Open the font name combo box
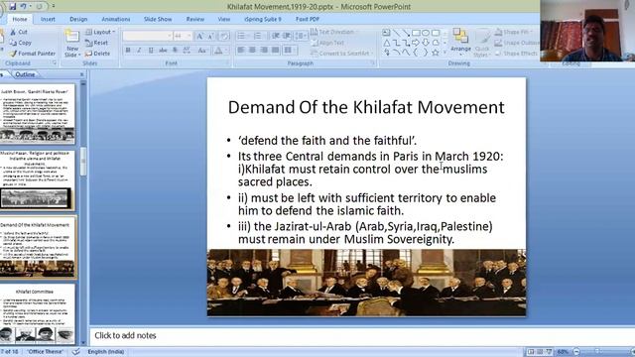The width and height of the screenshot is (635, 357). coord(148,36)
